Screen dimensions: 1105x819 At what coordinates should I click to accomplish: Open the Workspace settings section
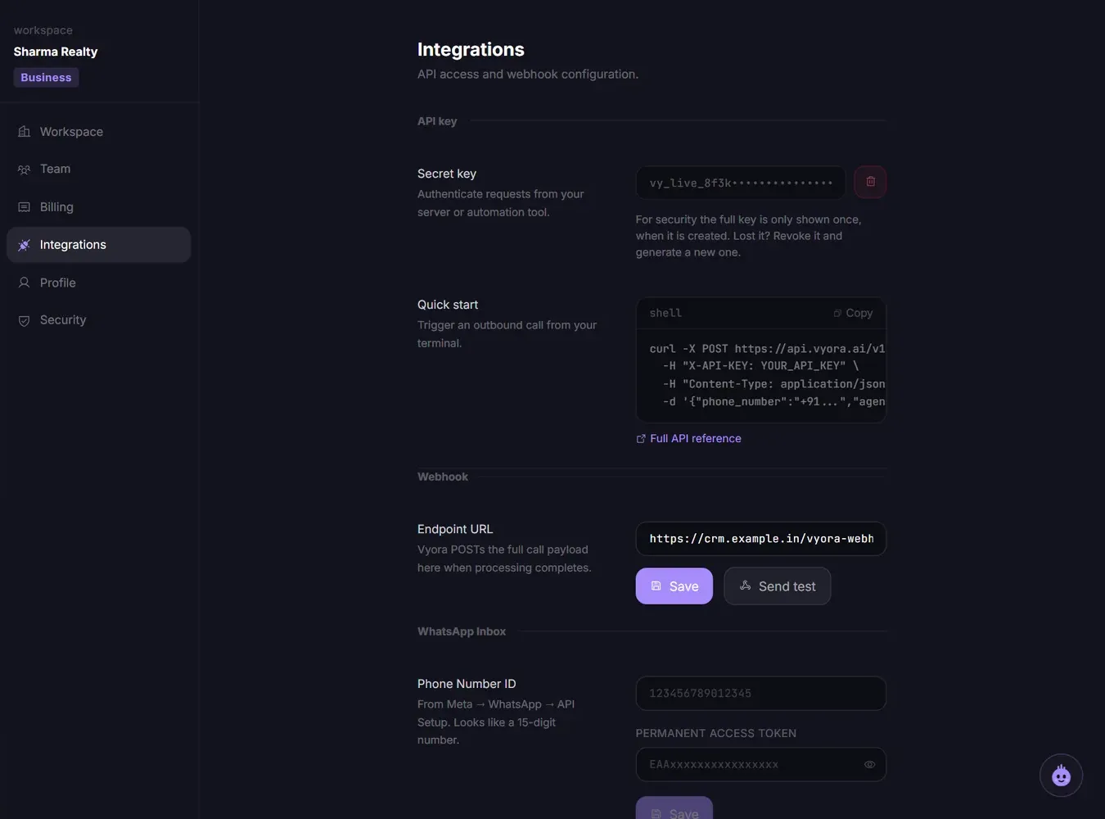pos(98,132)
